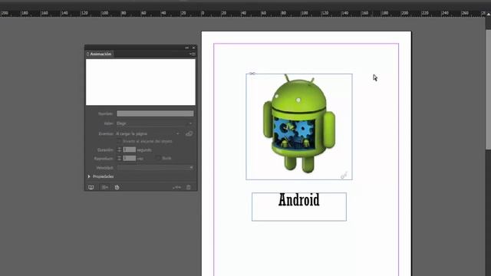Click the link badge on image frame corner
Viewport: 491px width, 276px height.
point(344,176)
